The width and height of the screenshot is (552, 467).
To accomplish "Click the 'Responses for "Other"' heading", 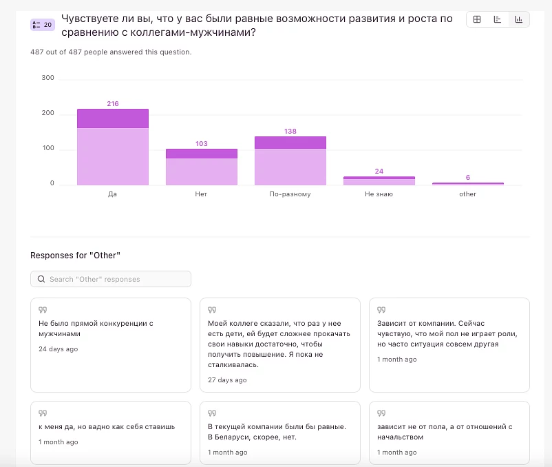I will pyautogui.click(x=76, y=256).
